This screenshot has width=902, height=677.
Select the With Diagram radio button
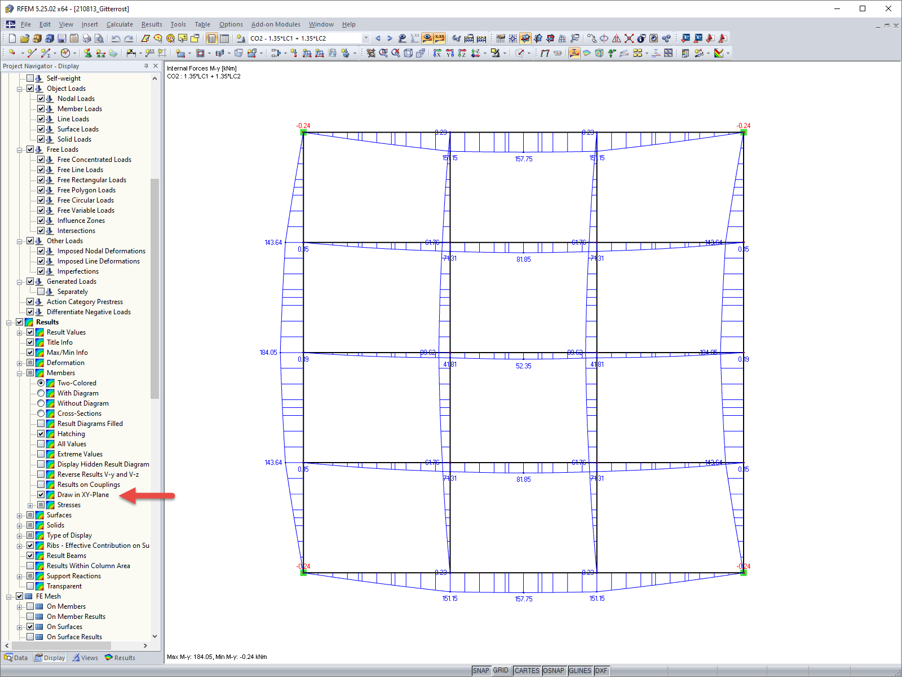click(41, 393)
